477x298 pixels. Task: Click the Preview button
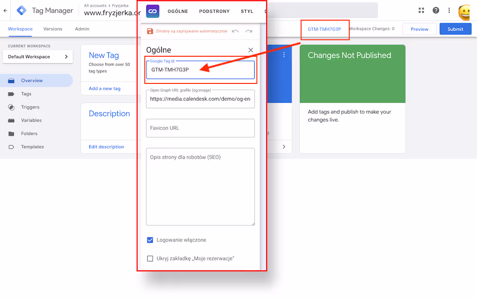click(x=419, y=29)
